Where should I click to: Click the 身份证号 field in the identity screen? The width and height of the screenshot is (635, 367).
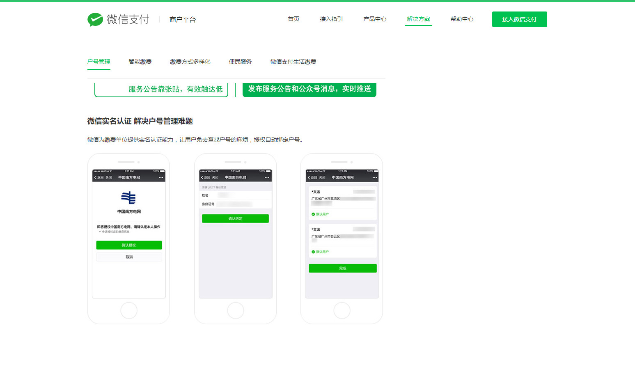(x=235, y=204)
